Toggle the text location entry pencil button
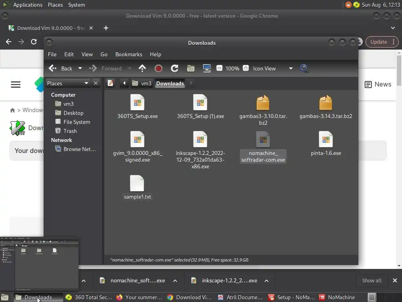Image resolution: width=402 pixels, height=302 pixels. point(110,83)
